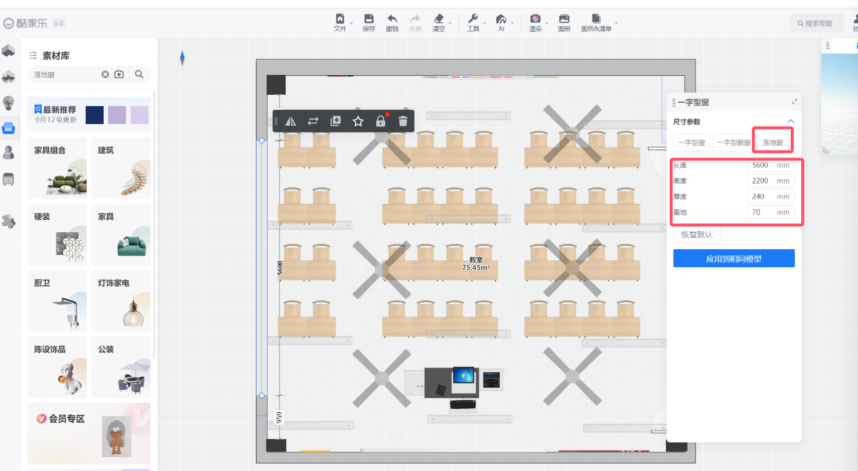Click the swap/replace arrows icon in floating toolbar
The image size is (858, 471).
[x=313, y=121]
